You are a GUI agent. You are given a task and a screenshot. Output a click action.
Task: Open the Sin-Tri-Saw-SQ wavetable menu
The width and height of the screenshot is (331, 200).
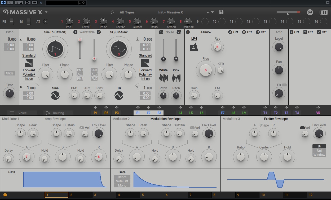[x=55, y=32]
